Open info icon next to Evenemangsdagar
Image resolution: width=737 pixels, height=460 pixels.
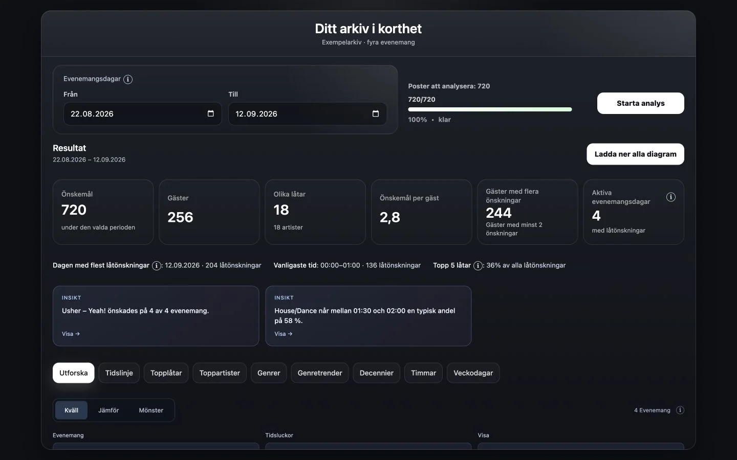coord(128,79)
